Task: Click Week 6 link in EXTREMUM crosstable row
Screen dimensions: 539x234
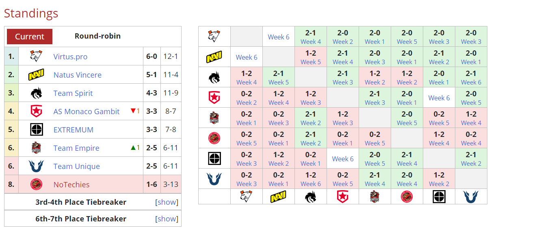Action: 343,159
